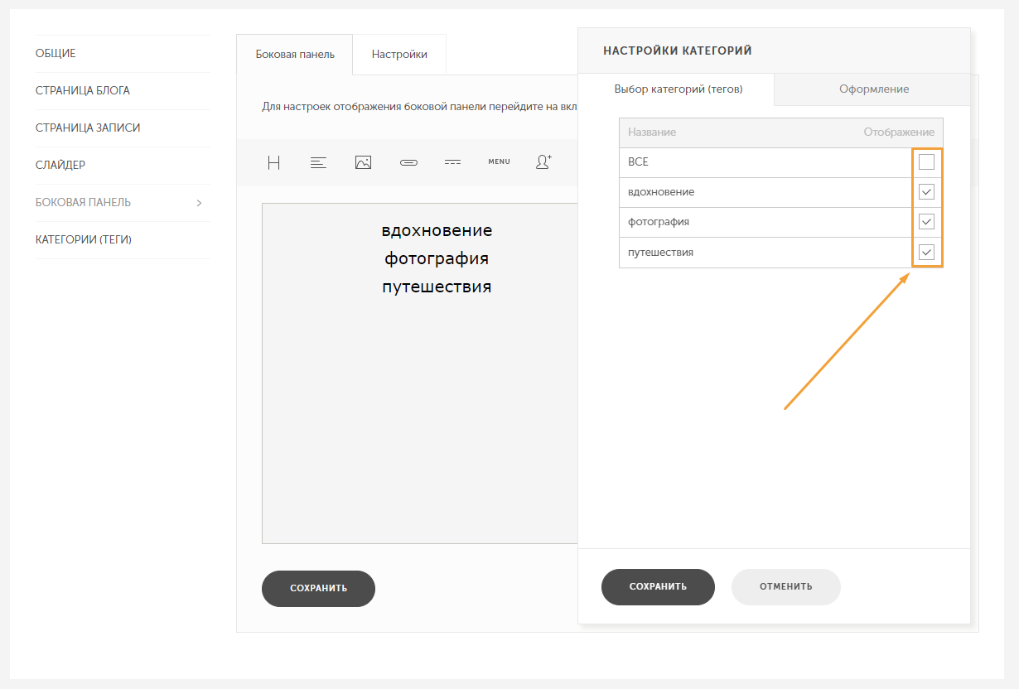
Task: Add the MENU block
Action: [x=499, y=162]
